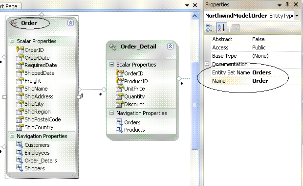Select the Base Type property row
This screenshot has width=303, height=186.
click(x=256, y=56)
